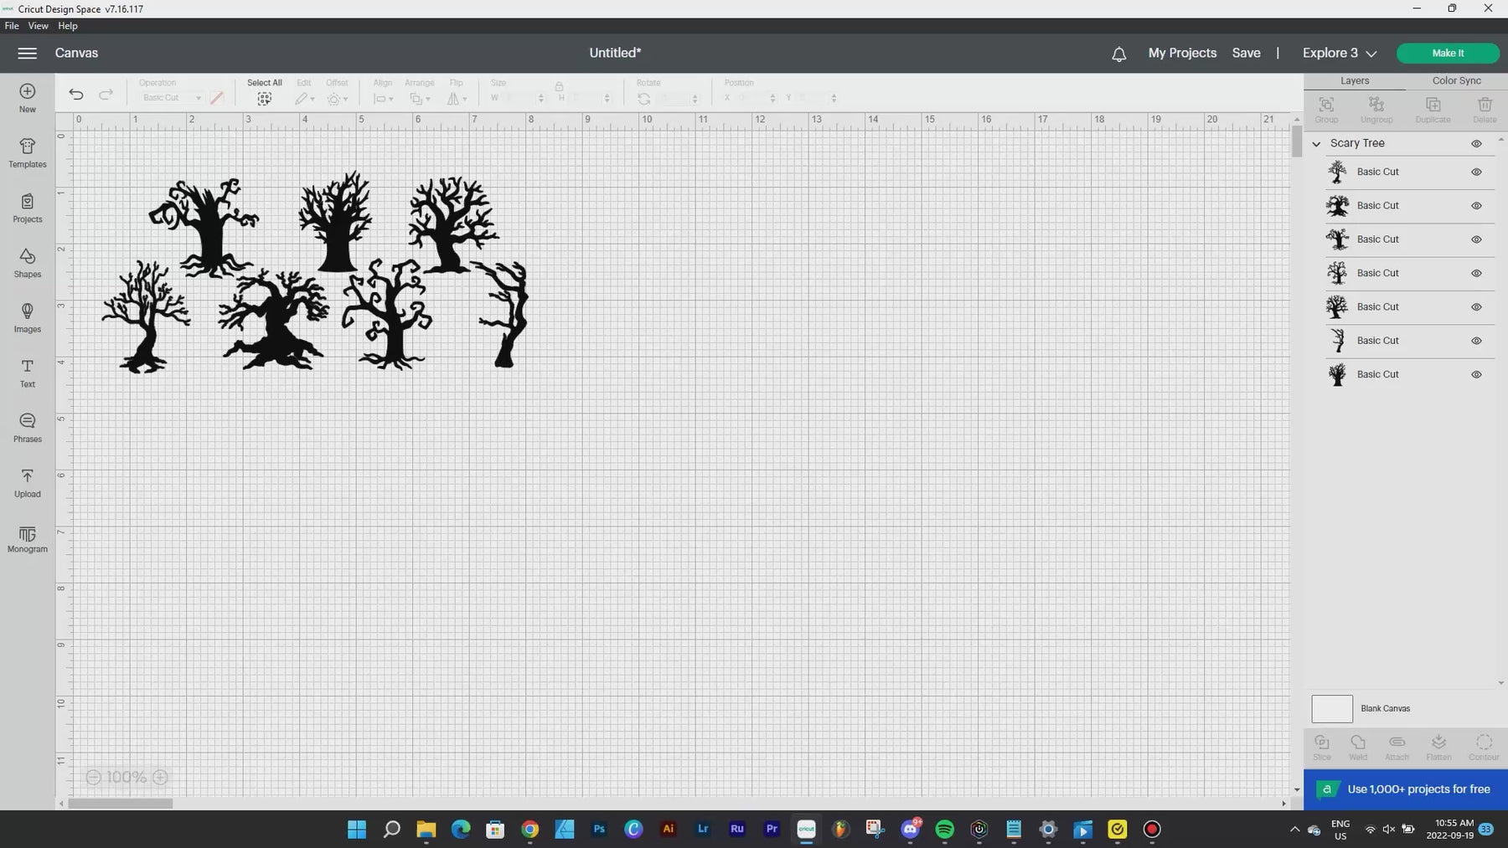This screenshot has height=848, width=1508.
Task: Switch to the Color Sync tab
Action: [x=1456, y=80]
